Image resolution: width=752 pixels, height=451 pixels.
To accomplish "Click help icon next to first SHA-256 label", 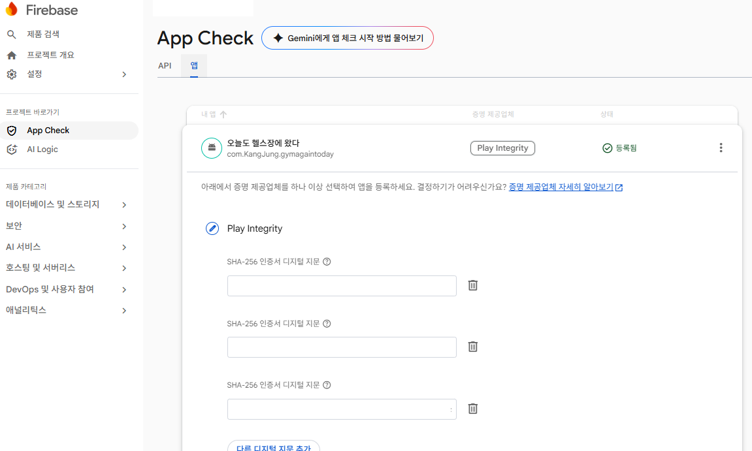I will click(x=327, y=262).
